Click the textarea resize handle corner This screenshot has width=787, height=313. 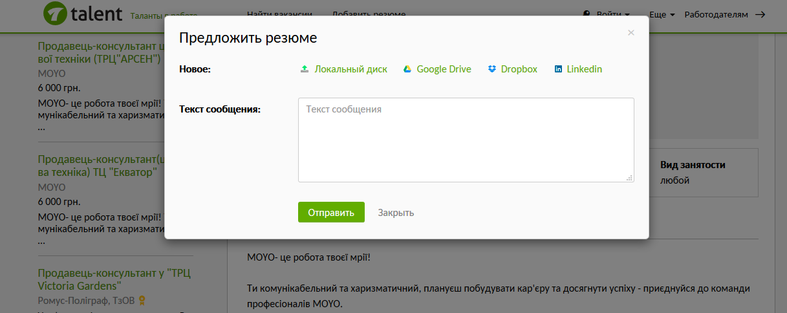(630, 178)
